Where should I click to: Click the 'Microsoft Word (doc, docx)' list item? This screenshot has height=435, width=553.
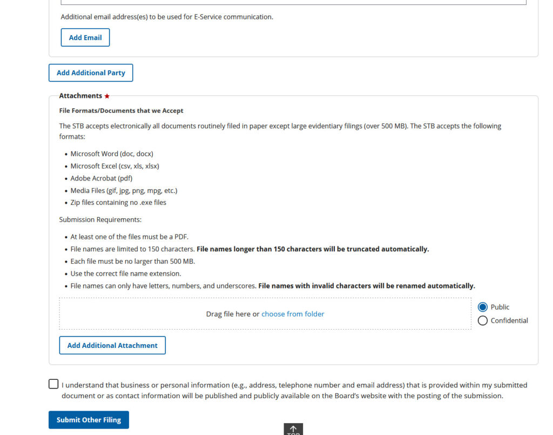click(x=112, y=154)
